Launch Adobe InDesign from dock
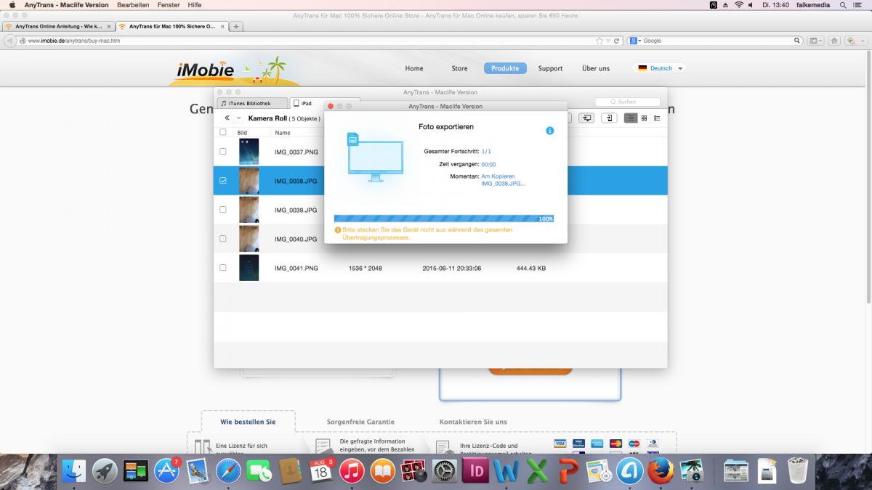 477,472
